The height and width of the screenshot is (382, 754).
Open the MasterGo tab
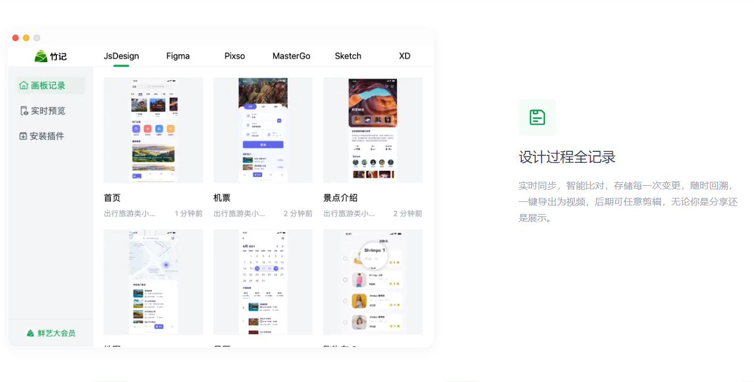pos(291,56)
